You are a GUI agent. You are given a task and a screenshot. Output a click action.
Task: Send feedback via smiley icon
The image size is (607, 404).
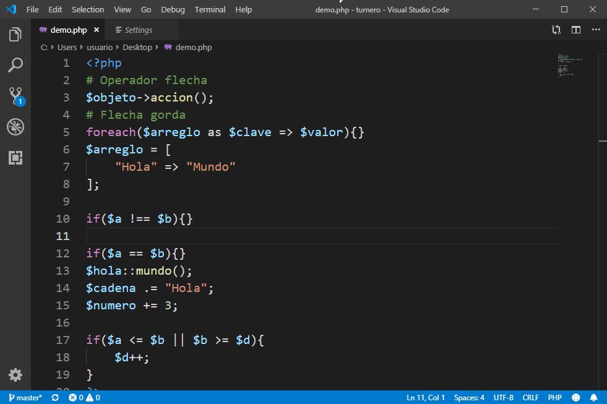tap(575, 397)
